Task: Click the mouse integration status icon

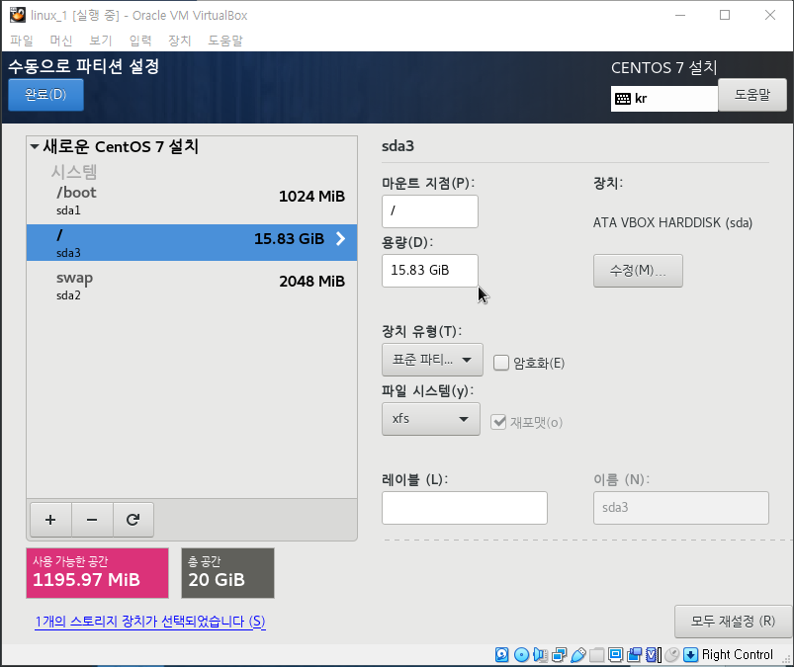Action: point(671,654)
